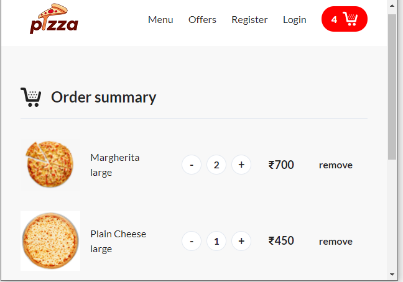Viewport: 403px width, 282px height.
Task: Click the scrollbar down arrow
Action: click(392, 275)
